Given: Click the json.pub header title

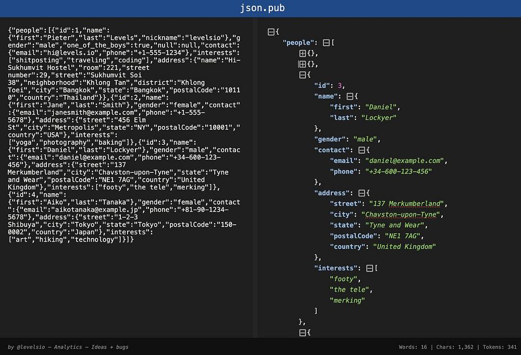Looking at the screenshot, I should (x=262, y=8).
